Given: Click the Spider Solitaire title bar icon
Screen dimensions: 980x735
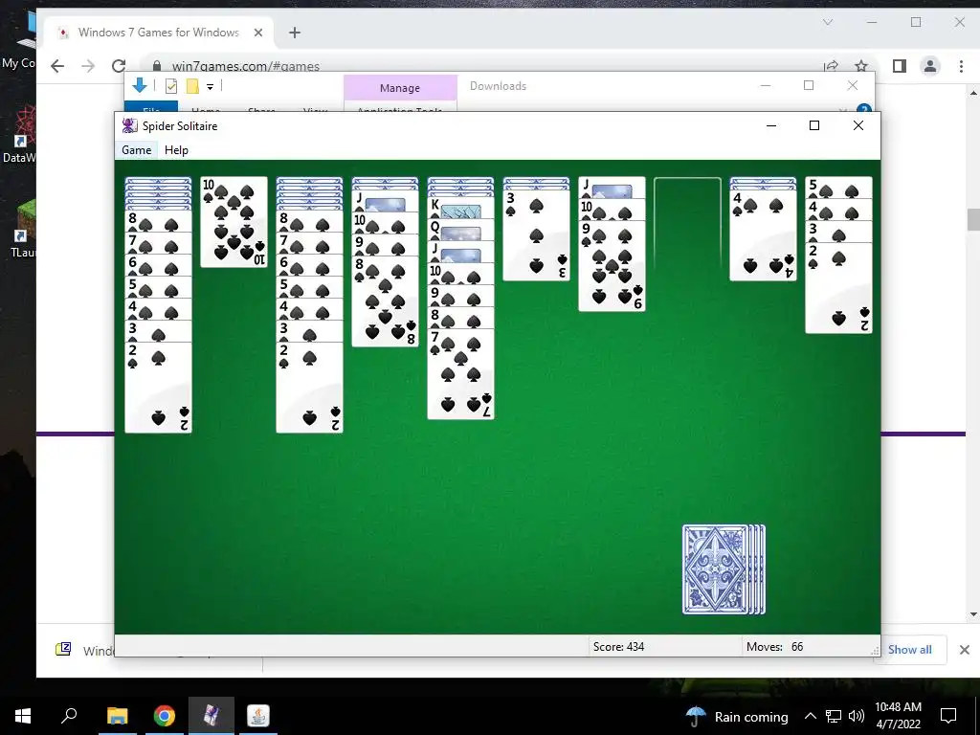Looking at the screenshot, I should pyautogui.click(x=129, y=125).
